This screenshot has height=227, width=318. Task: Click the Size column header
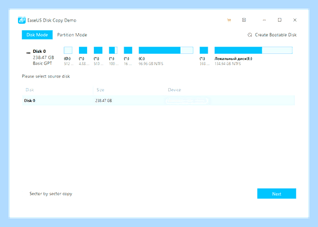click(101, 90)
